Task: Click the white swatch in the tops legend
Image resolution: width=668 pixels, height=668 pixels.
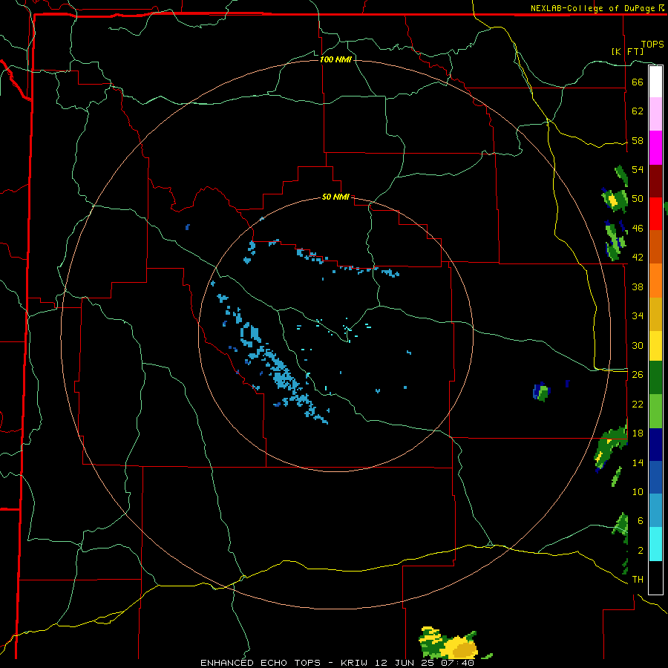Action: coord(655,82)
